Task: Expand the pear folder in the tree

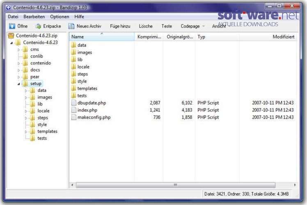Action: point(19,77)
